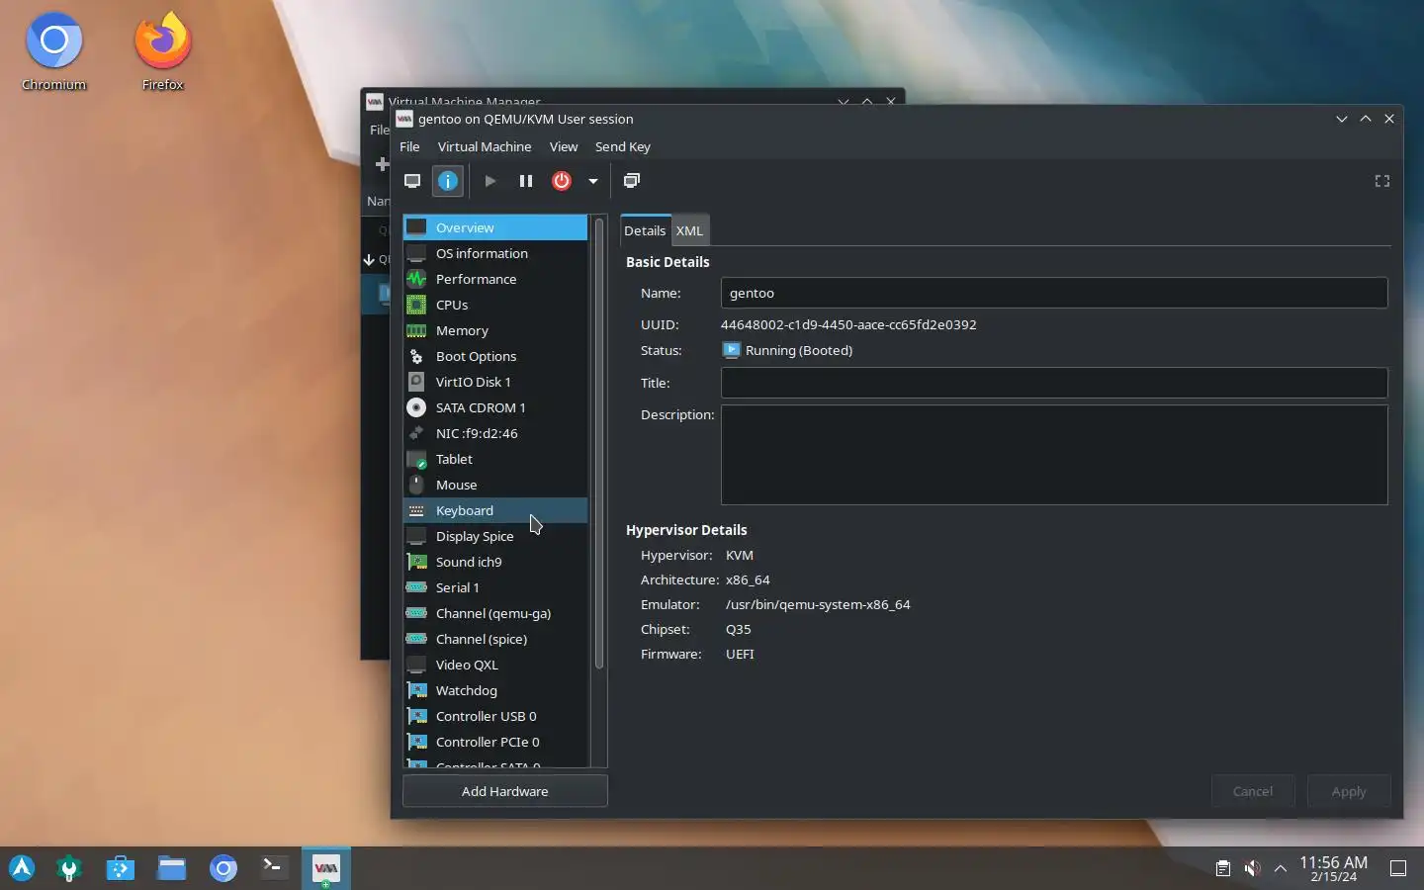Toggle fullscreen mode icon
1424x890 pixels.
click(x=1382, y=181)
